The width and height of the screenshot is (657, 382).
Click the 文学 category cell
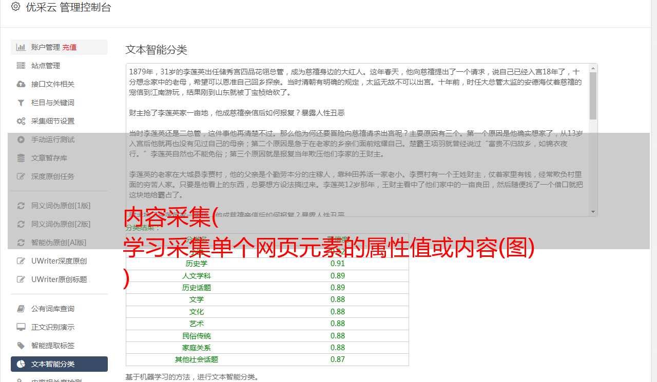(x=197, y=299)
